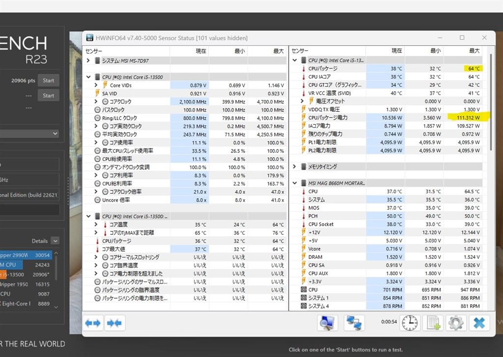Screen dimensions: 503x357
Task: Collapse the CPU Intel Core i5-13500 clocks group
Action: click(x=88, y=77)
